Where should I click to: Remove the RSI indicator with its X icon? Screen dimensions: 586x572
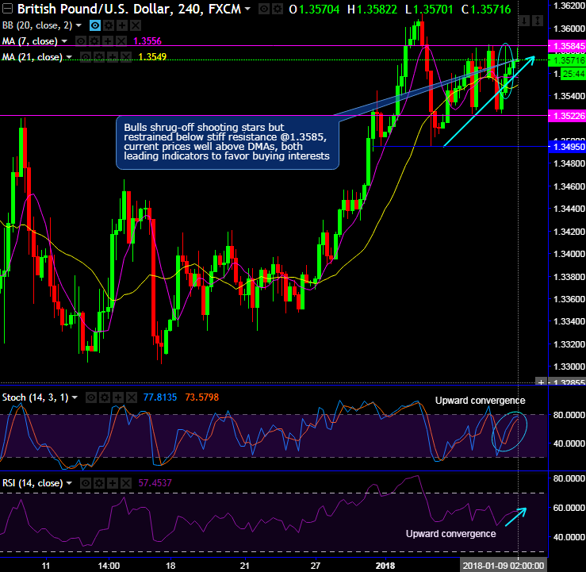pyautogui.click(x=126, y=483)
